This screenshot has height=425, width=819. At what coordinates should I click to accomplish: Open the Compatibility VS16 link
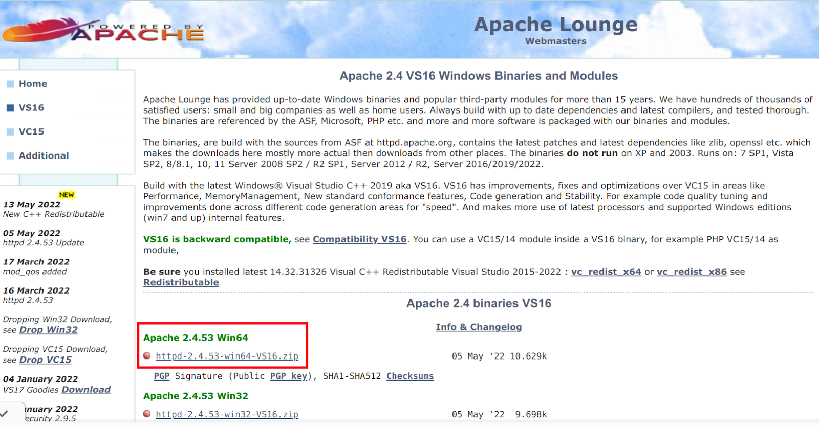[359, 239]
